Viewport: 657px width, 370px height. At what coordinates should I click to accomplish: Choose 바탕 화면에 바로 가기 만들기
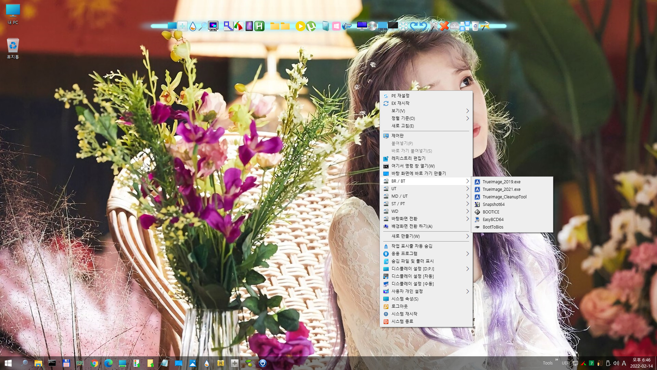tap(426, 173)
